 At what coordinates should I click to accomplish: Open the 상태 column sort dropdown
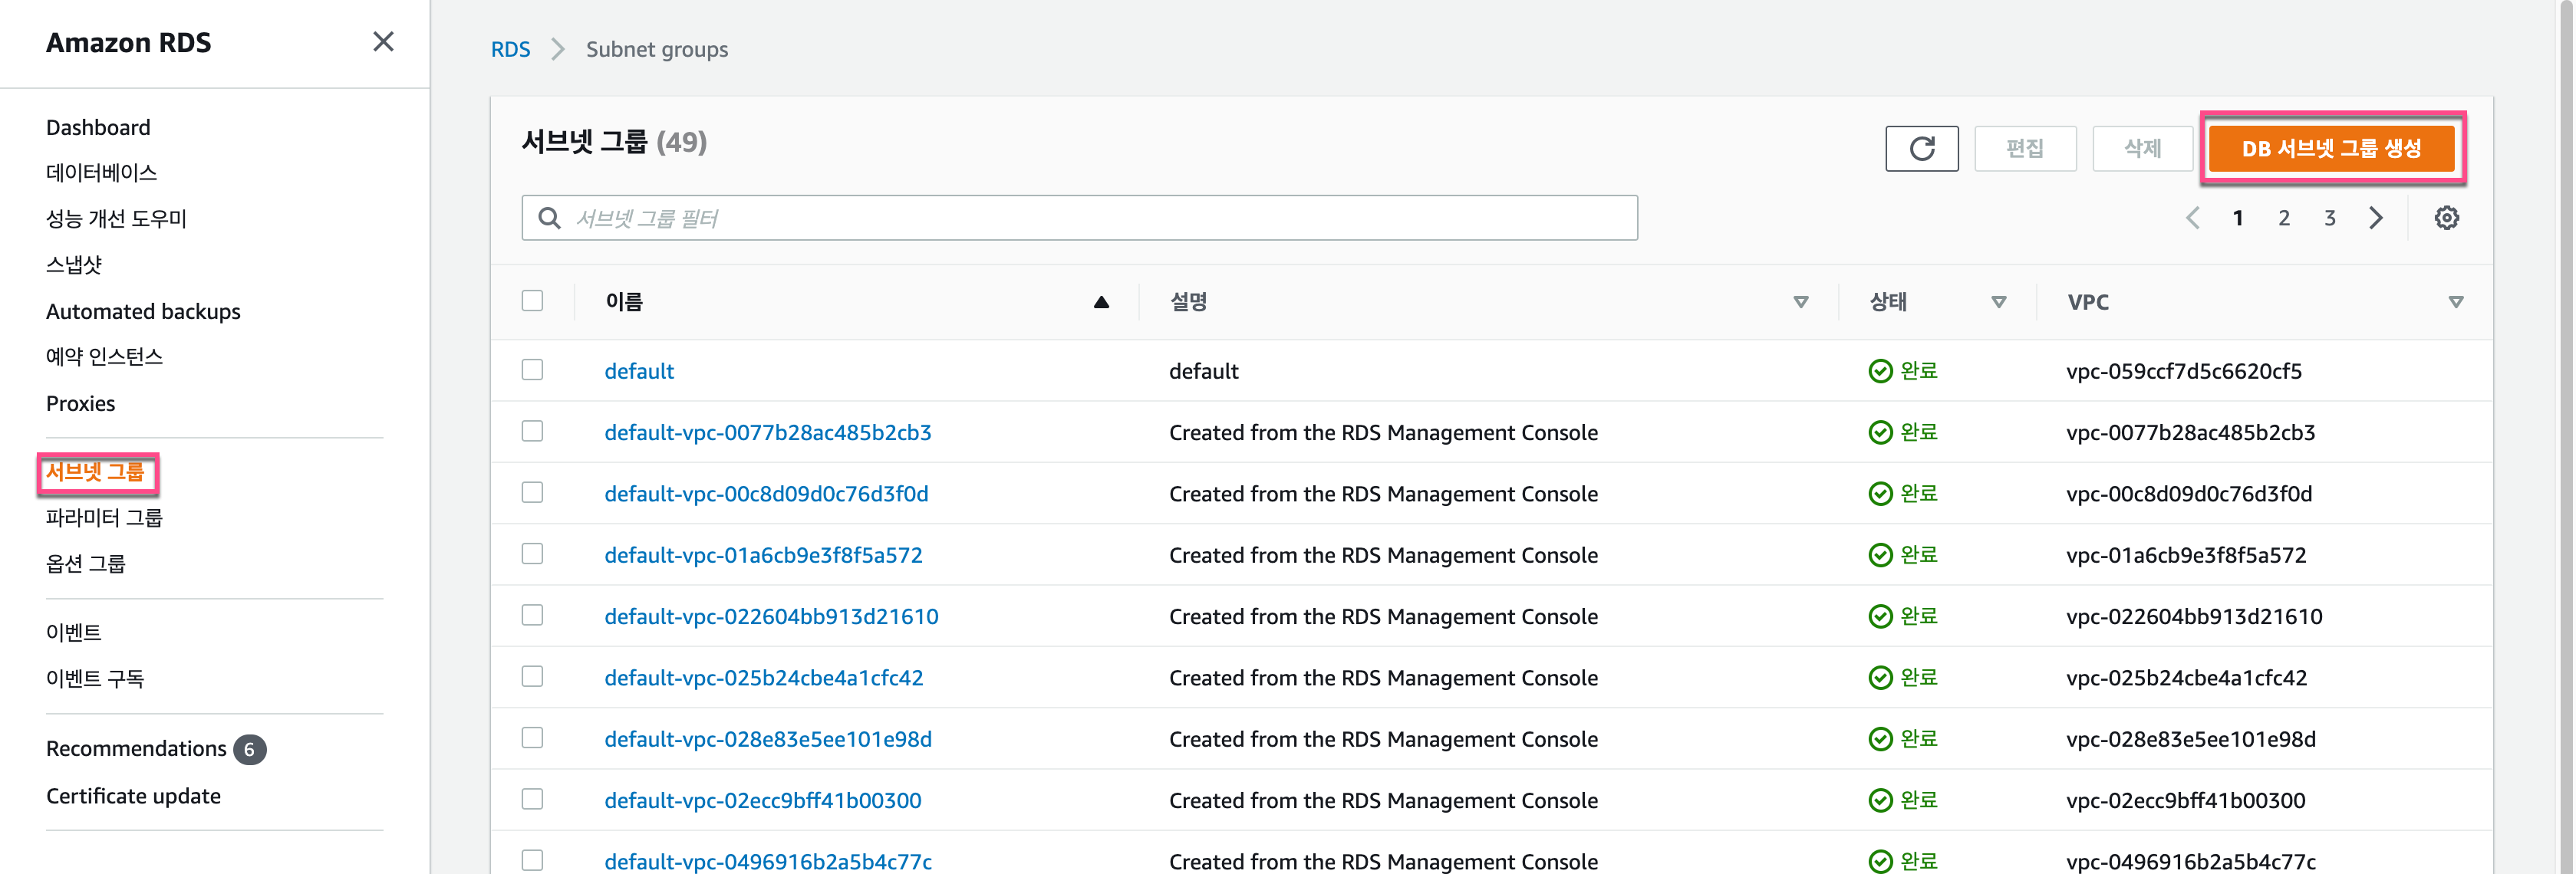[x=1998, y=301]
